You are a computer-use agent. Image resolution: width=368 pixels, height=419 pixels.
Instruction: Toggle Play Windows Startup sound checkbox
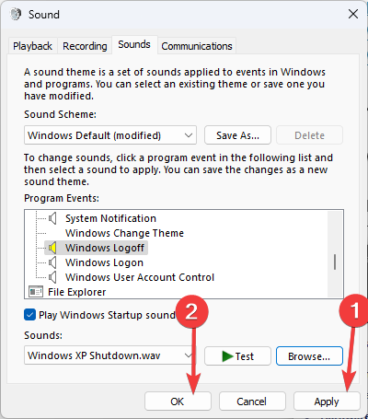coord(29,315)
